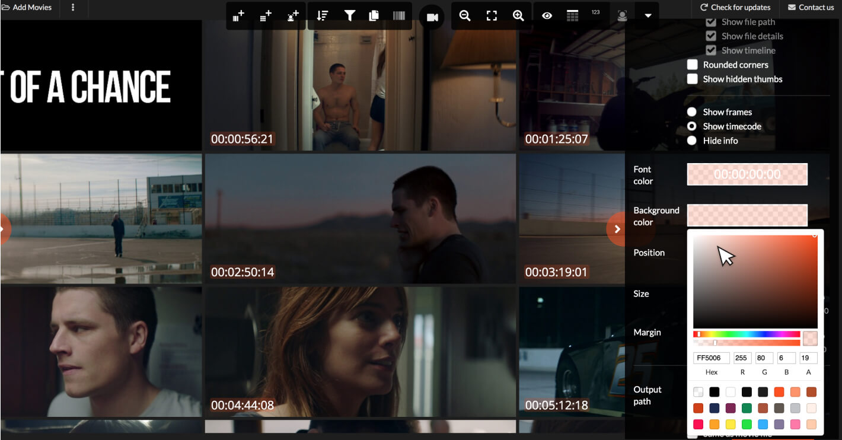
Task: Select the Show frames radio button
Action: [692, 112]
